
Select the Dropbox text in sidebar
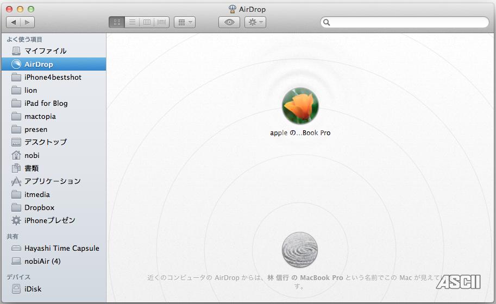(x=39, y=207)
